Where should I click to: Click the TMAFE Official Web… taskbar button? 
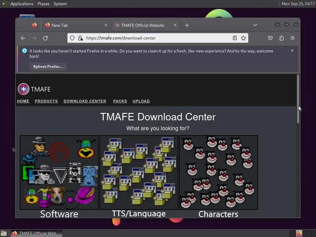coord(36,233)
